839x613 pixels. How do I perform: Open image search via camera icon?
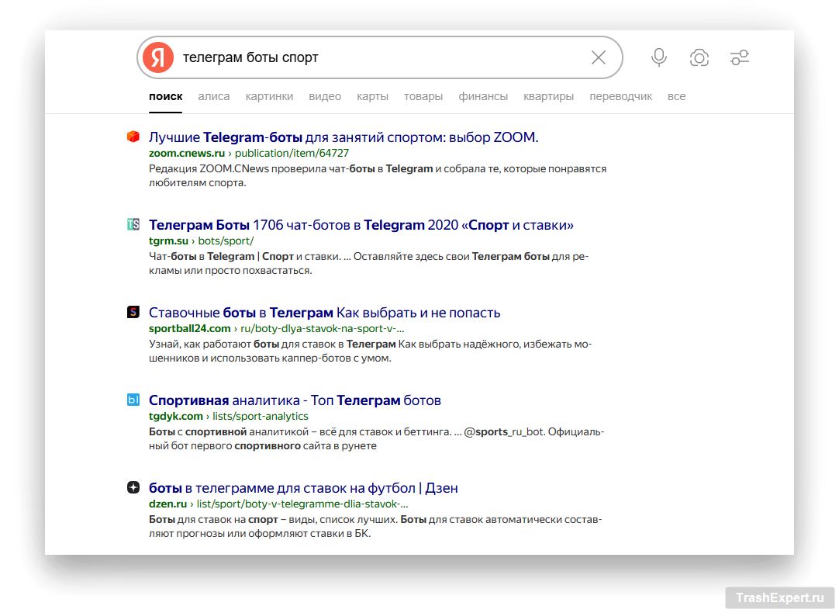[x=699, y=57]
